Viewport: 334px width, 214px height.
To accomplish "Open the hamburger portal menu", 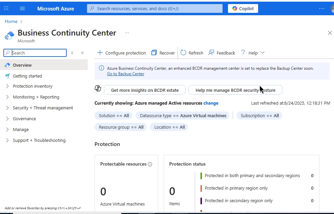I will click(x=22, y=8).
